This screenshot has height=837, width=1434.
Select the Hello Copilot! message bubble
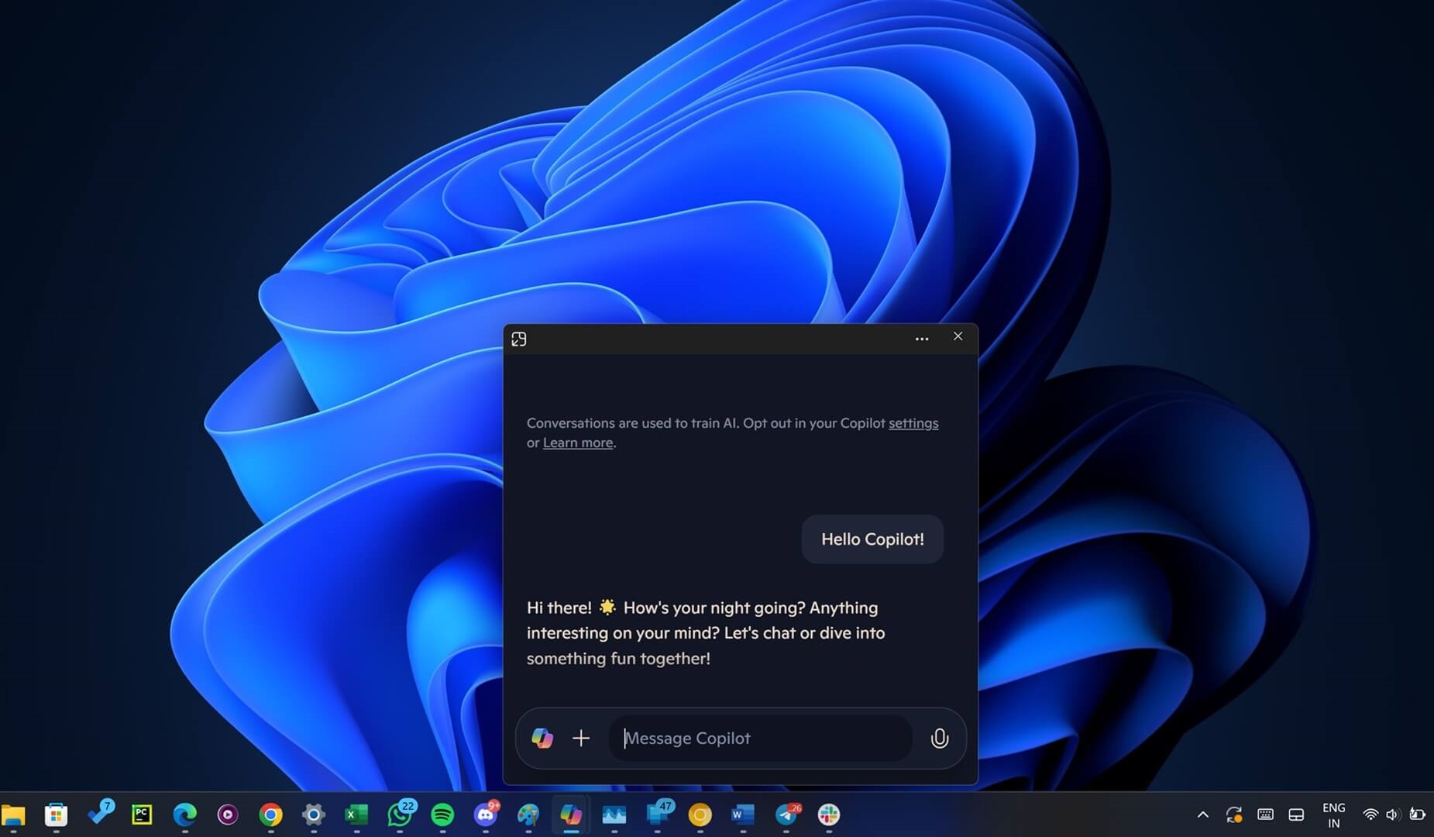point(872,539)
